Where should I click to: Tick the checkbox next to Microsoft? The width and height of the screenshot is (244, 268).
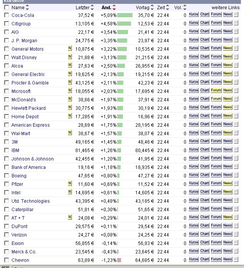[7, 91]
